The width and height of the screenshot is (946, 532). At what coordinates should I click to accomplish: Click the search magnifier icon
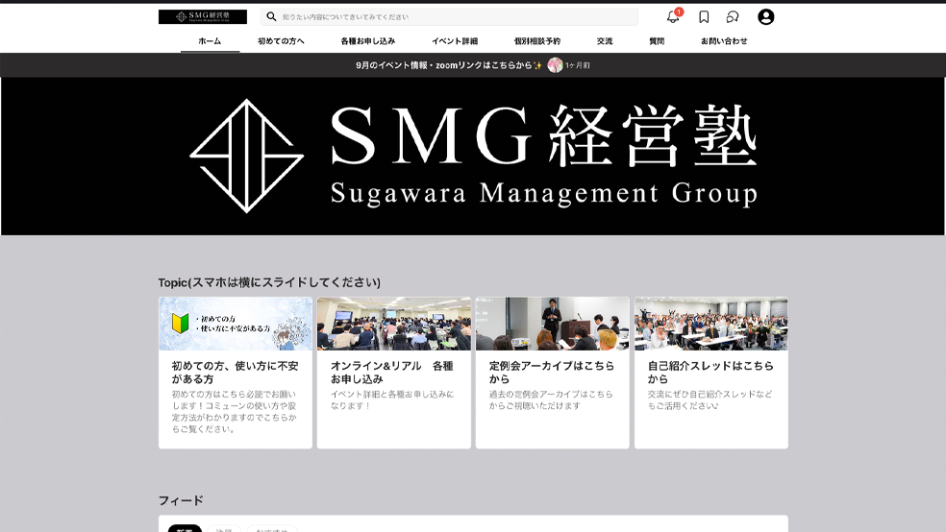(x=271, y=17)
